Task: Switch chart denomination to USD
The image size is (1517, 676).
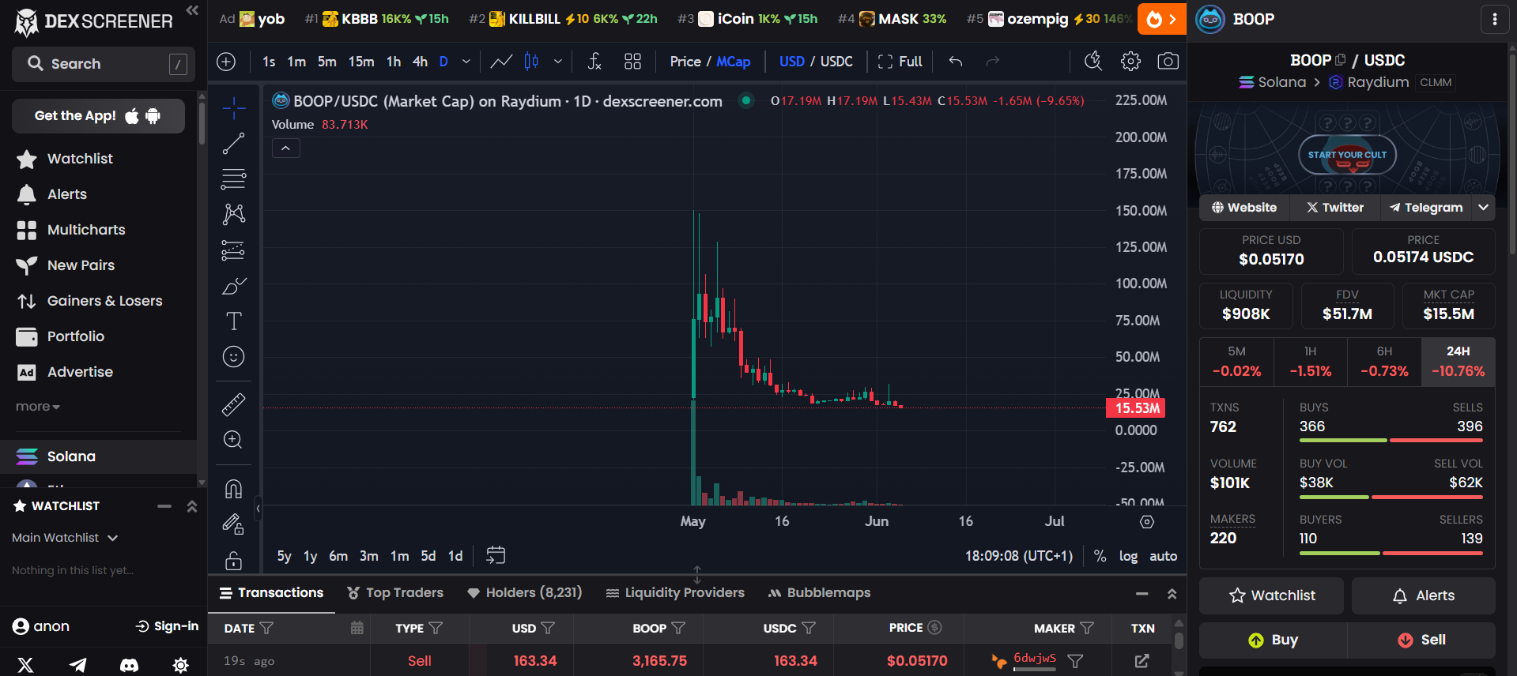Action: [x=791, y=62]
